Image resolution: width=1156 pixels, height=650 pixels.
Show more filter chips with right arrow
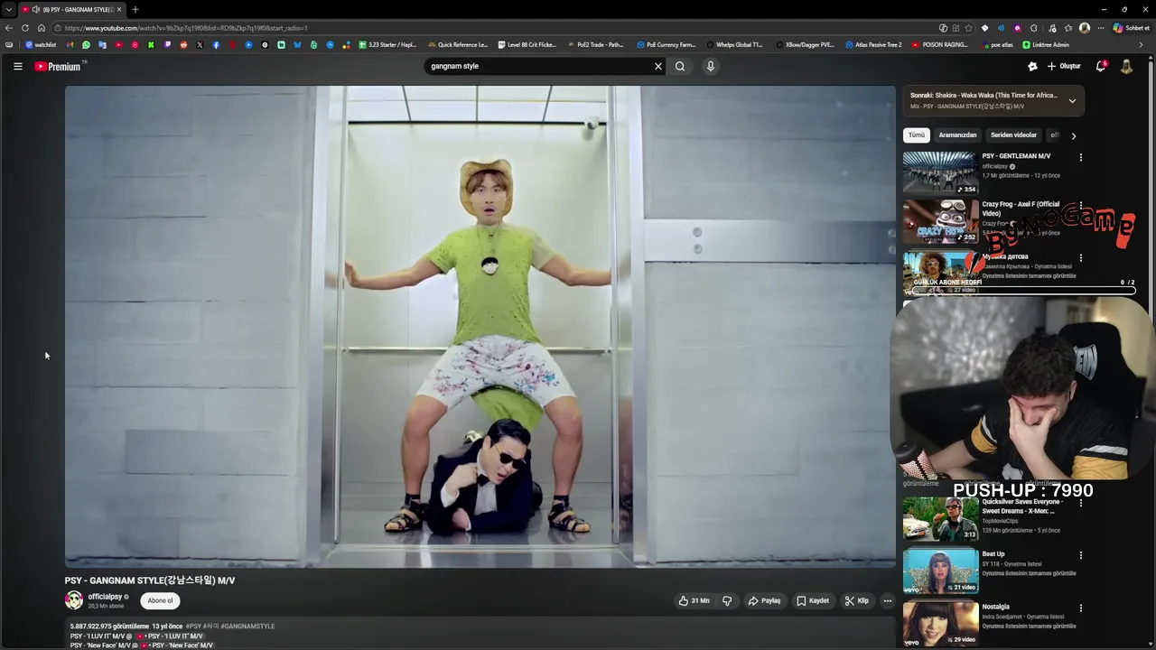(x=1073, y=135)
